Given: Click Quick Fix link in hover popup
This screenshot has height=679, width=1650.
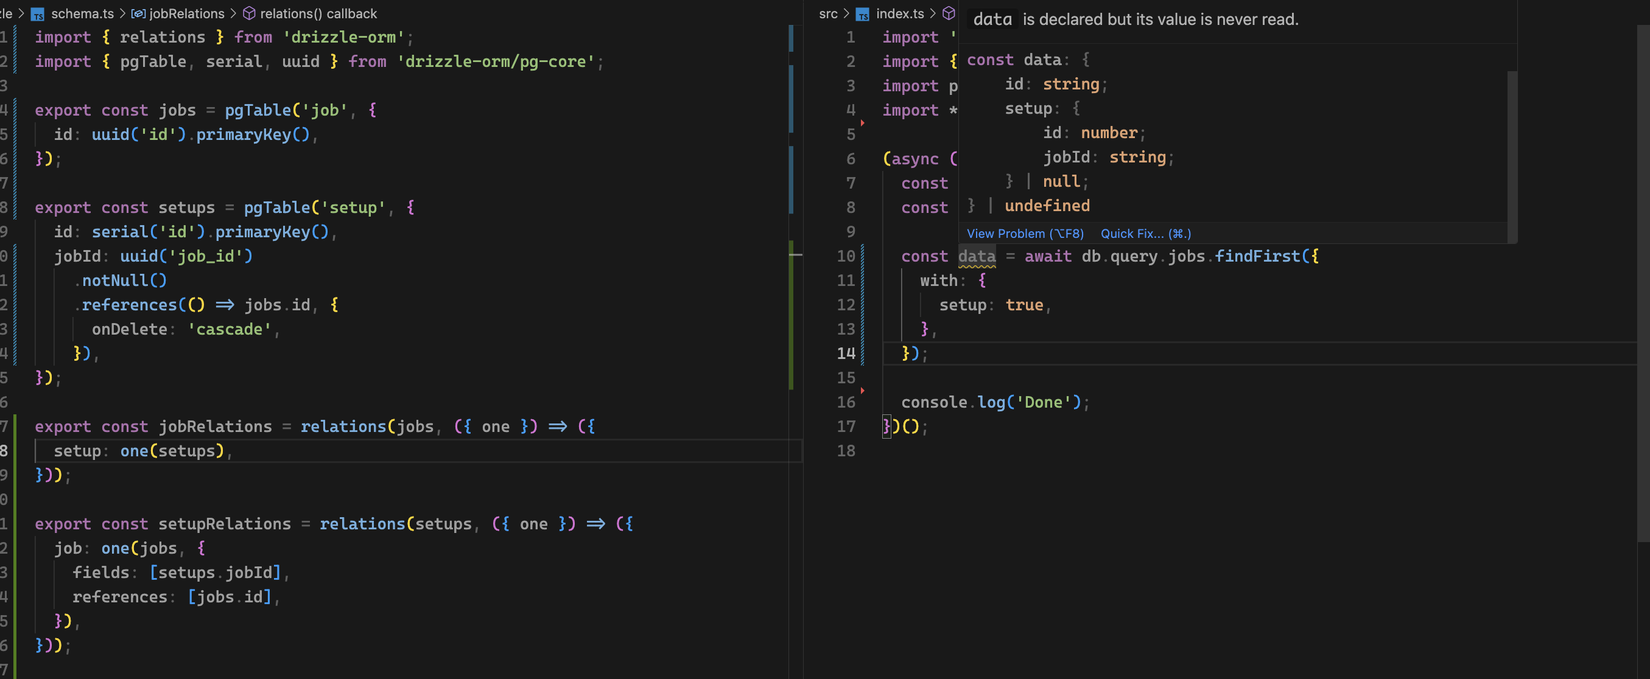Looking at the screenshot, I should [1145, 234].
